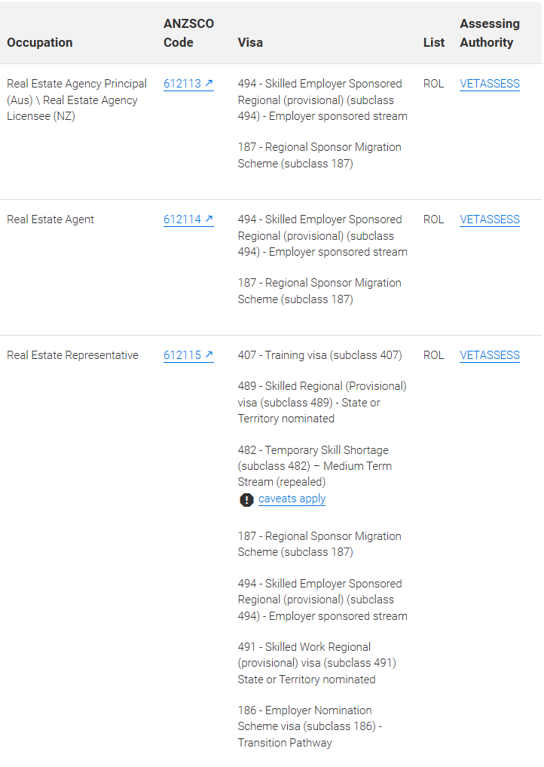Click the List column header
544x767 pixels.
tap(434, 42)
